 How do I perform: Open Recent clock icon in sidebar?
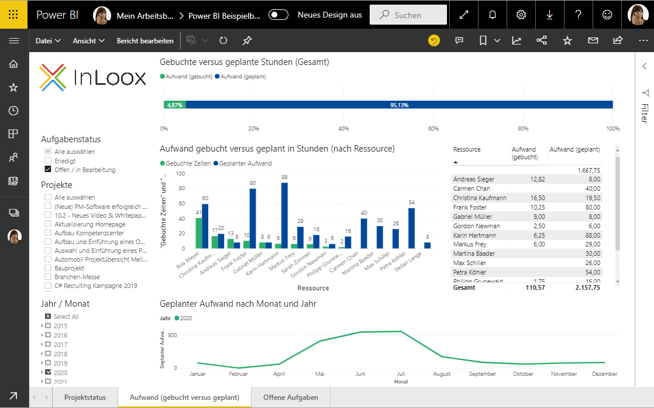coord(14,111)
